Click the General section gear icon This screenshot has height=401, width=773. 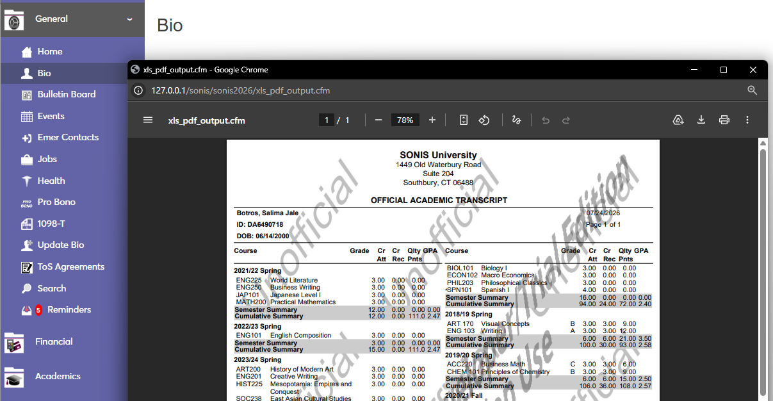click(13, 20)
